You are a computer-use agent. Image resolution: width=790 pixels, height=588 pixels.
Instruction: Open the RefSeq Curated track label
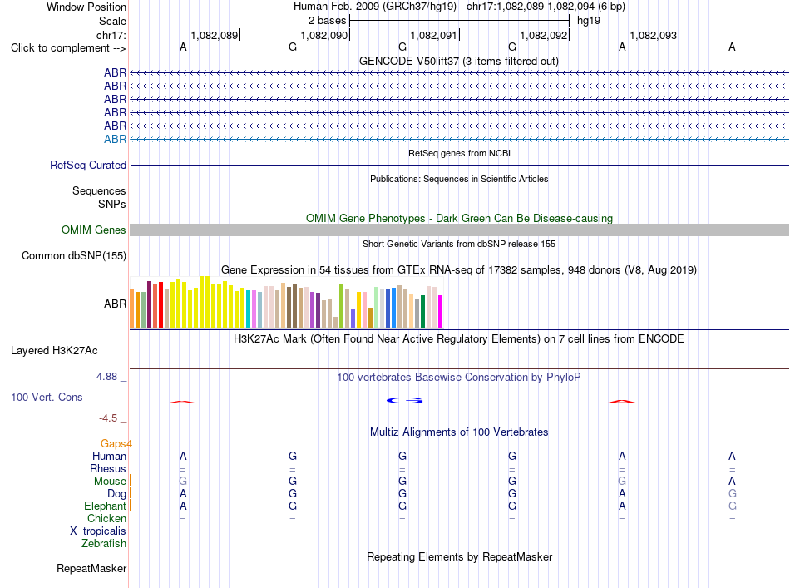[87, 166]
